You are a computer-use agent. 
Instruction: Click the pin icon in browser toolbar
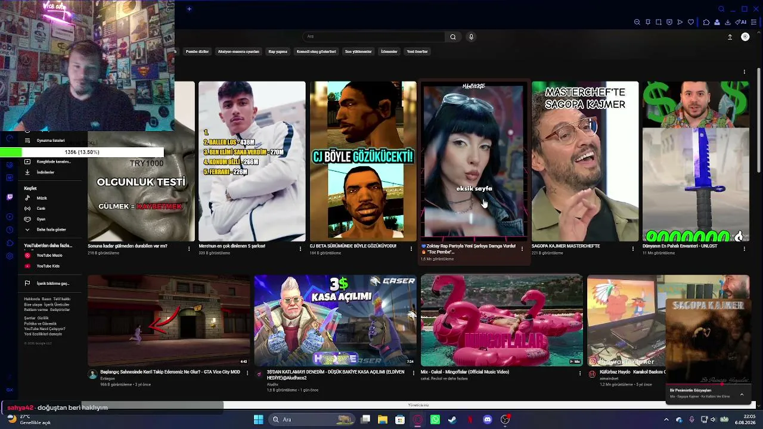click(648, 22)
